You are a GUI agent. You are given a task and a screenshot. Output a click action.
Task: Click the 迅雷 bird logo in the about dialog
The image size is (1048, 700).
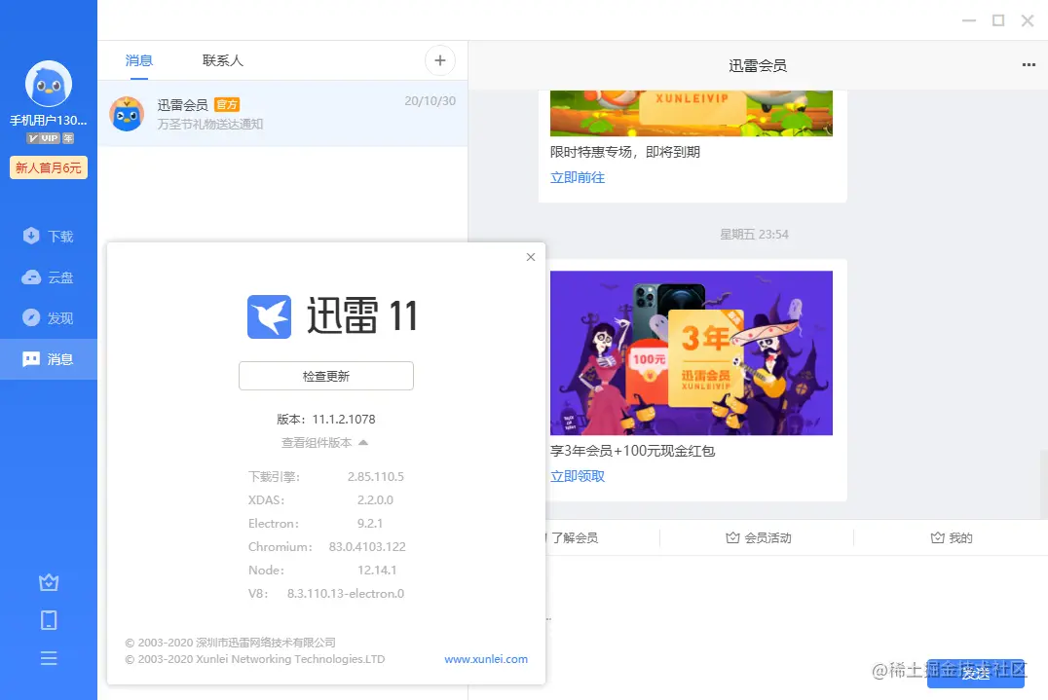coord(270,316)
